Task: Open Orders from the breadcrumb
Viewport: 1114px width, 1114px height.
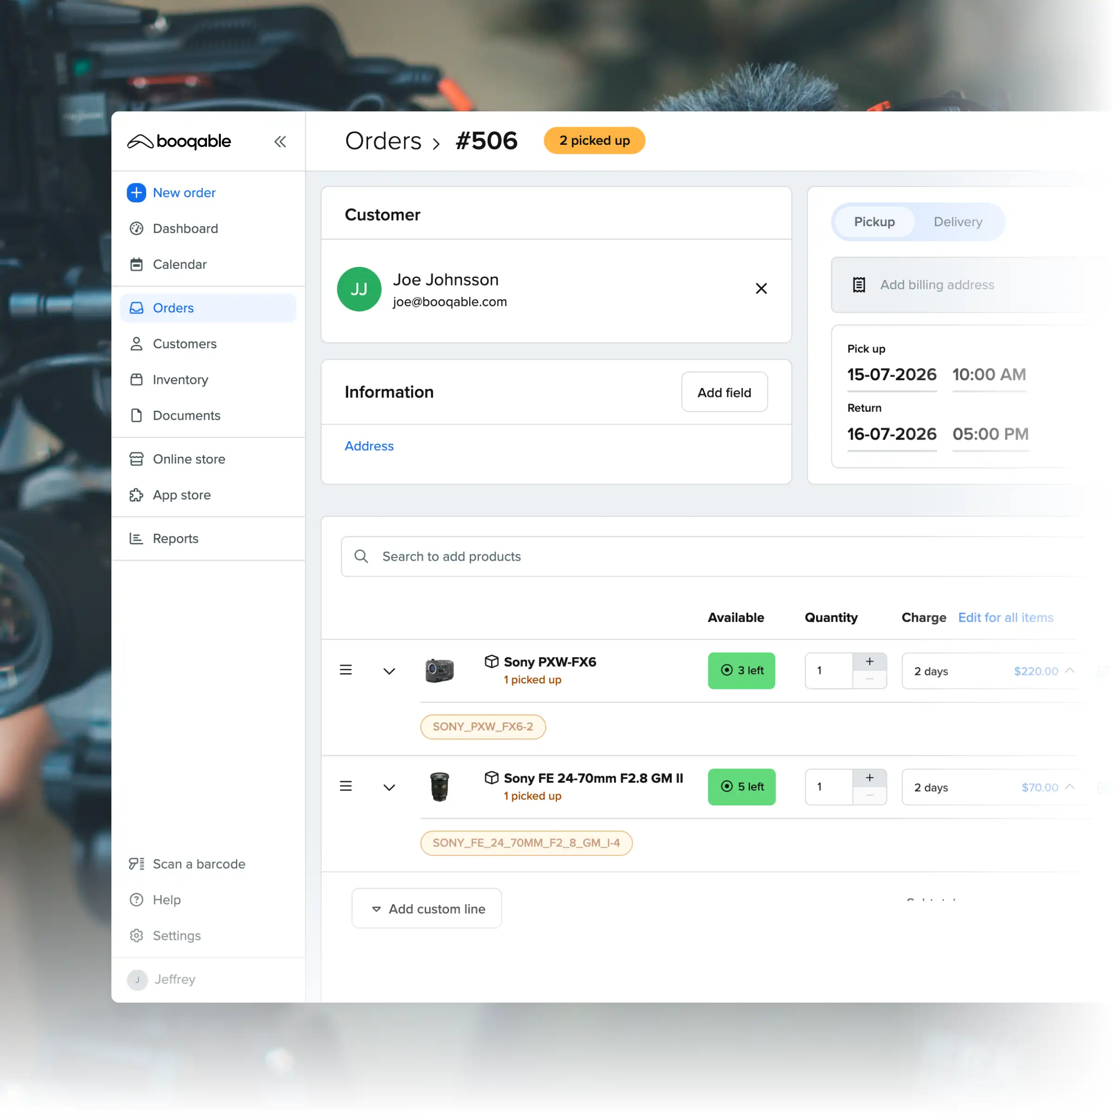Action: click(383, 141)
